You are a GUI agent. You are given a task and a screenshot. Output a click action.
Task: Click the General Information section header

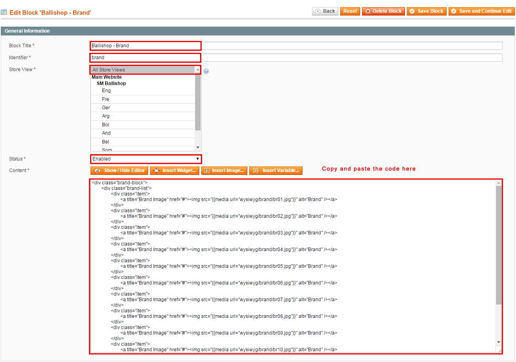(x=258, y=31)
